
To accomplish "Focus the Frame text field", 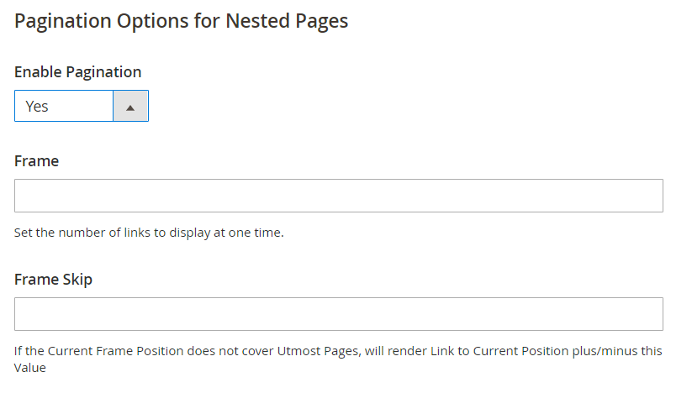I will click(339, 196).
